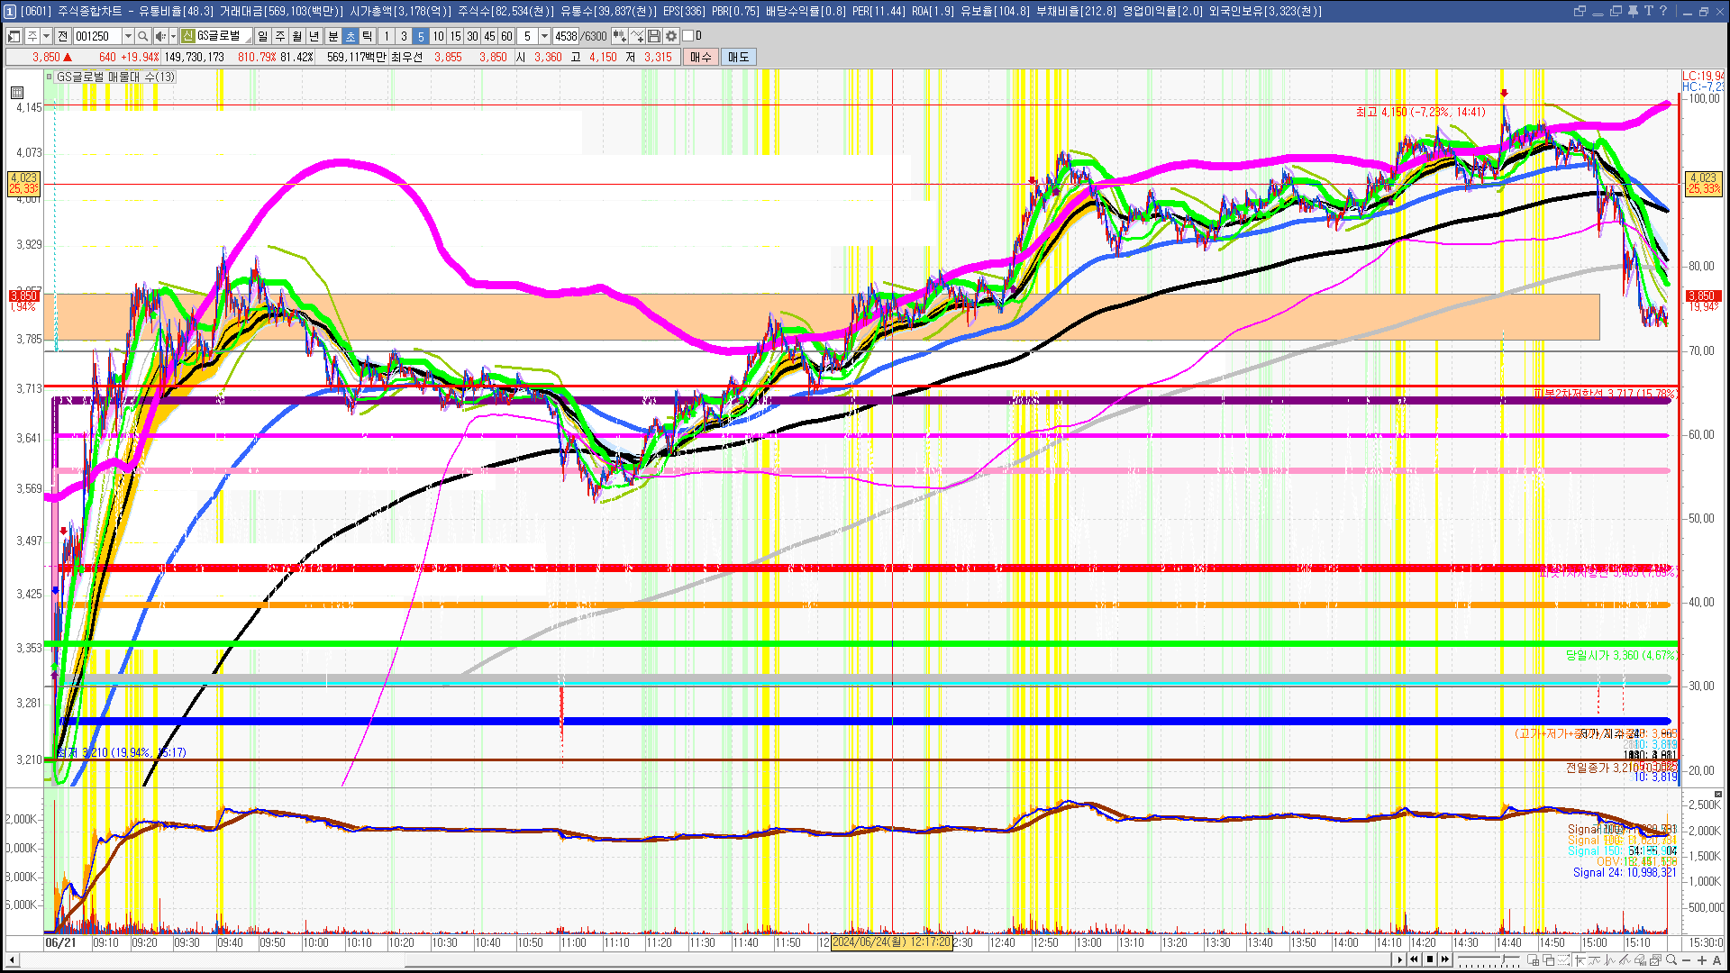Click the speaker sound icon
Image resolution: width=1730 pixels, height=973 pixels.
[x=160, y=36]
